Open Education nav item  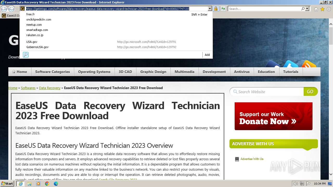(266, 72)
